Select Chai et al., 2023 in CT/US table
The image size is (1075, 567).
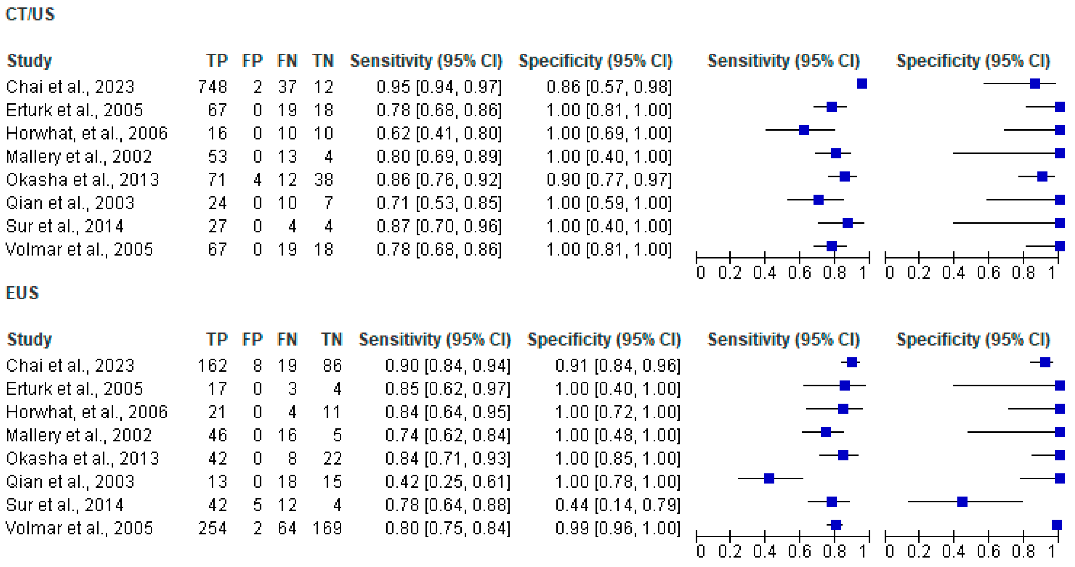[x=70, y=87]
